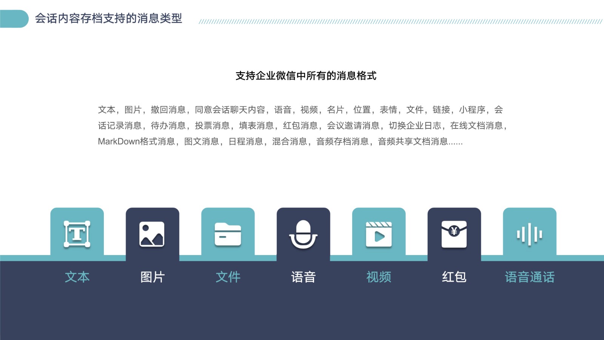Select the audio waveform icon above 语音通话
This screenshot has width=604, height=340.
pos(530,235)
